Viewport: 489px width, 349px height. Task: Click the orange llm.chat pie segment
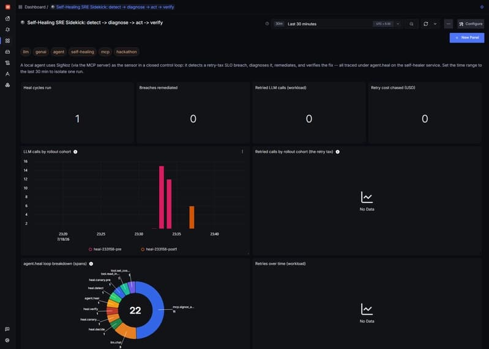(127, 332)
